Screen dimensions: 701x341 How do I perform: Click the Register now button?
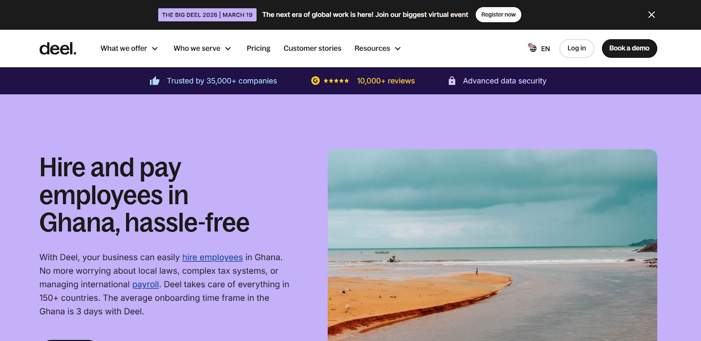(499, 14)
